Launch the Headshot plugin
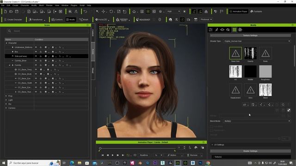 pos(143,19)
